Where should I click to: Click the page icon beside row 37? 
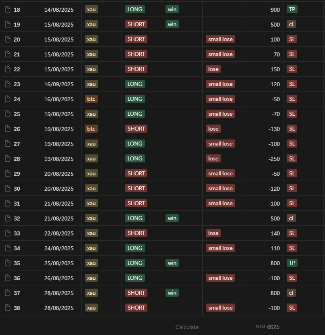7,293
